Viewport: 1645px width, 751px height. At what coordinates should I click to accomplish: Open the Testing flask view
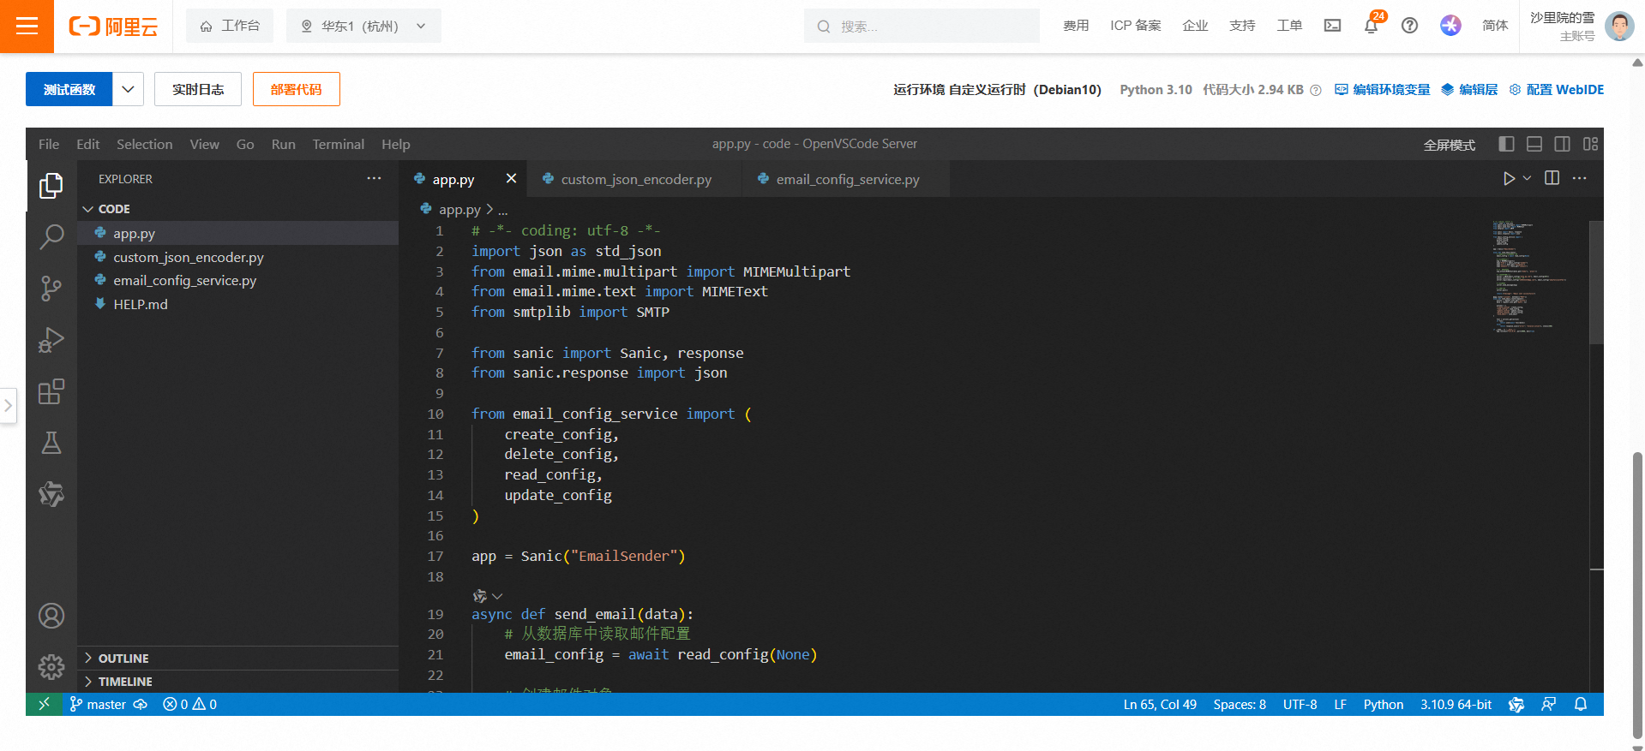pyautogui.click(x=51, y=443)
